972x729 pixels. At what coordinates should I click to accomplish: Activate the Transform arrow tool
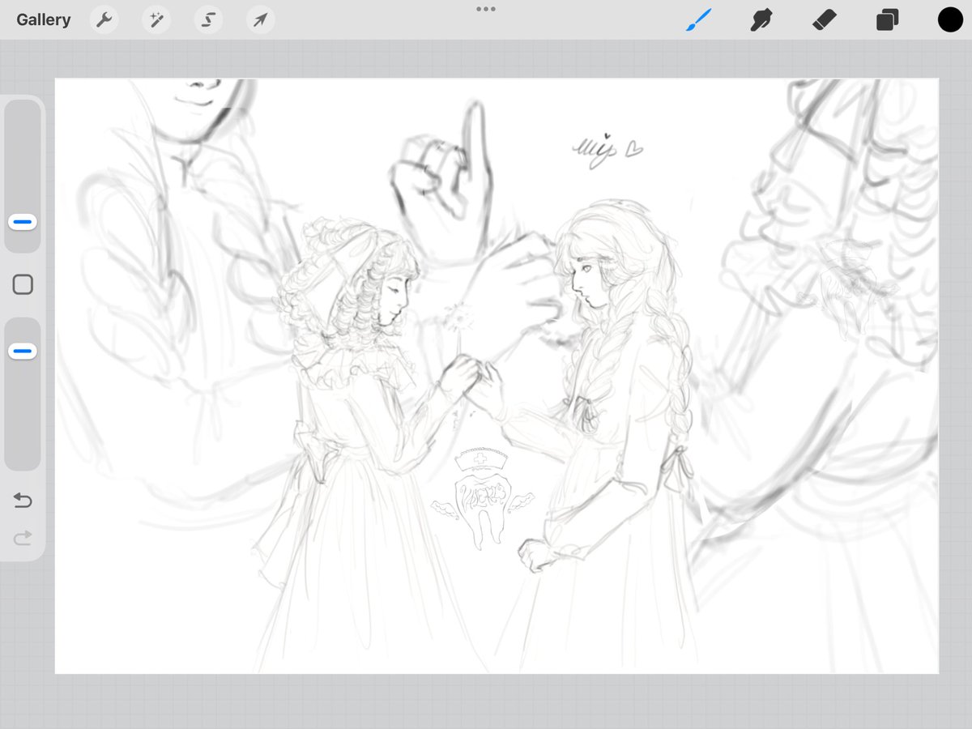pyautogui.click(x=260, y=20)
